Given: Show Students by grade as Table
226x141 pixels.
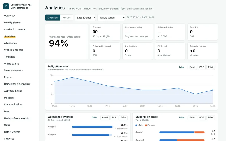Looking at the screenshot, I should [182, 118].
